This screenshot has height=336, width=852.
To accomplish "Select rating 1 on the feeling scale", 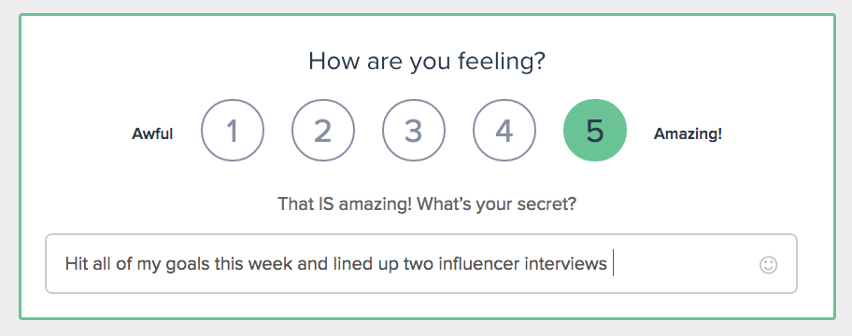I will click(233, 131).
